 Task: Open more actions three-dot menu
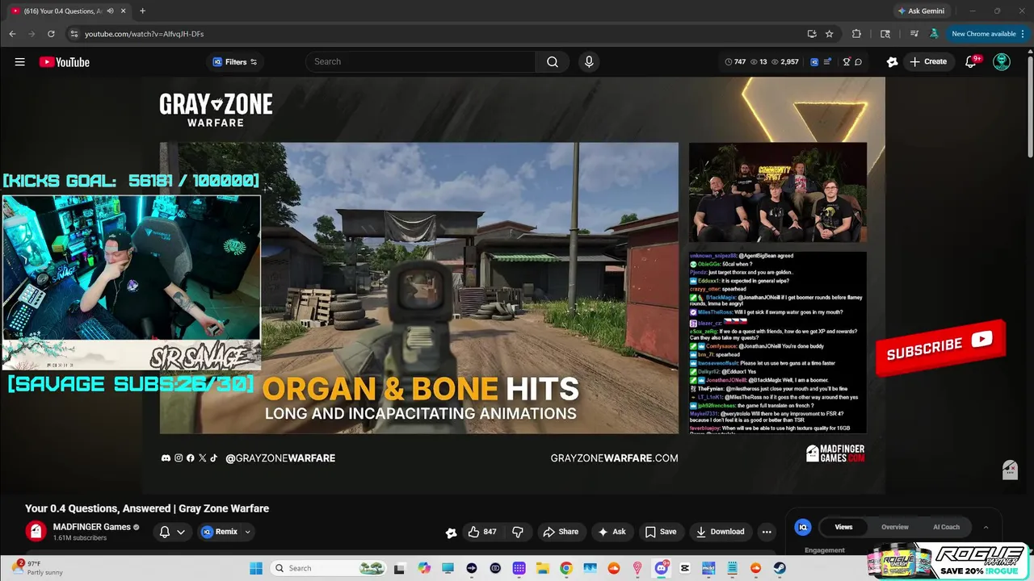click(x=767, y=532)
